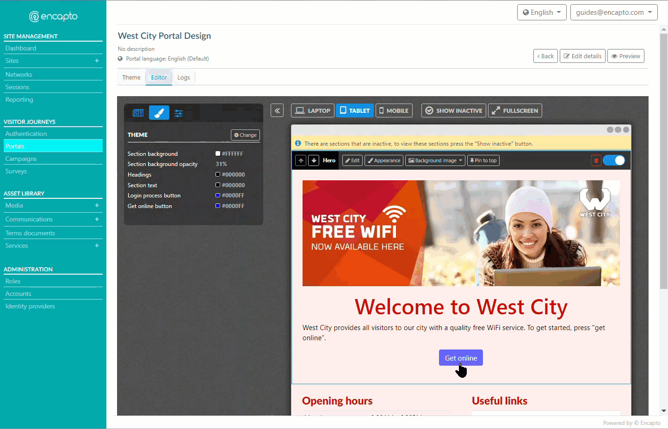Open Campaigns in the sidebar
This screenshot has height=429, width=668.
click(x=21, y=159)
